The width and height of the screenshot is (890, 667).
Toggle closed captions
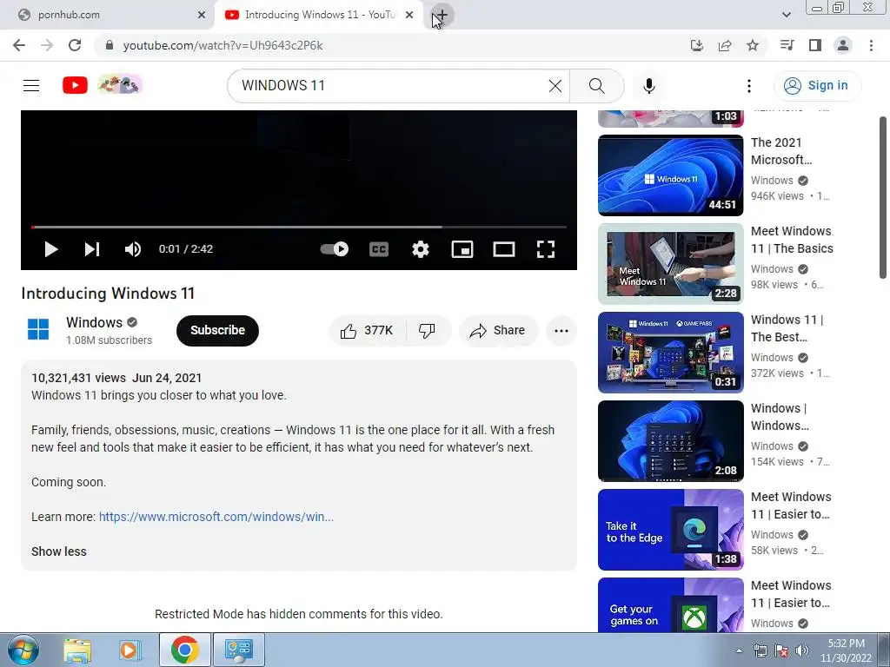[379, 249]
